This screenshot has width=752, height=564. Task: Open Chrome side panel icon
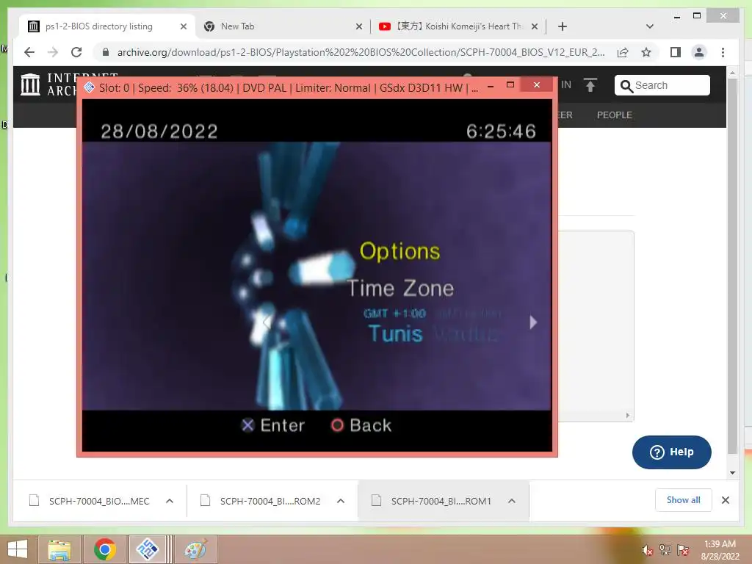676,52
